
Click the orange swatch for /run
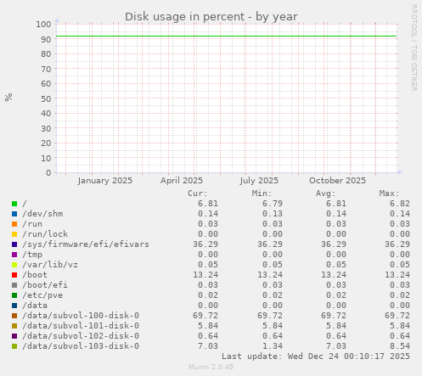(x=14, y=224)
